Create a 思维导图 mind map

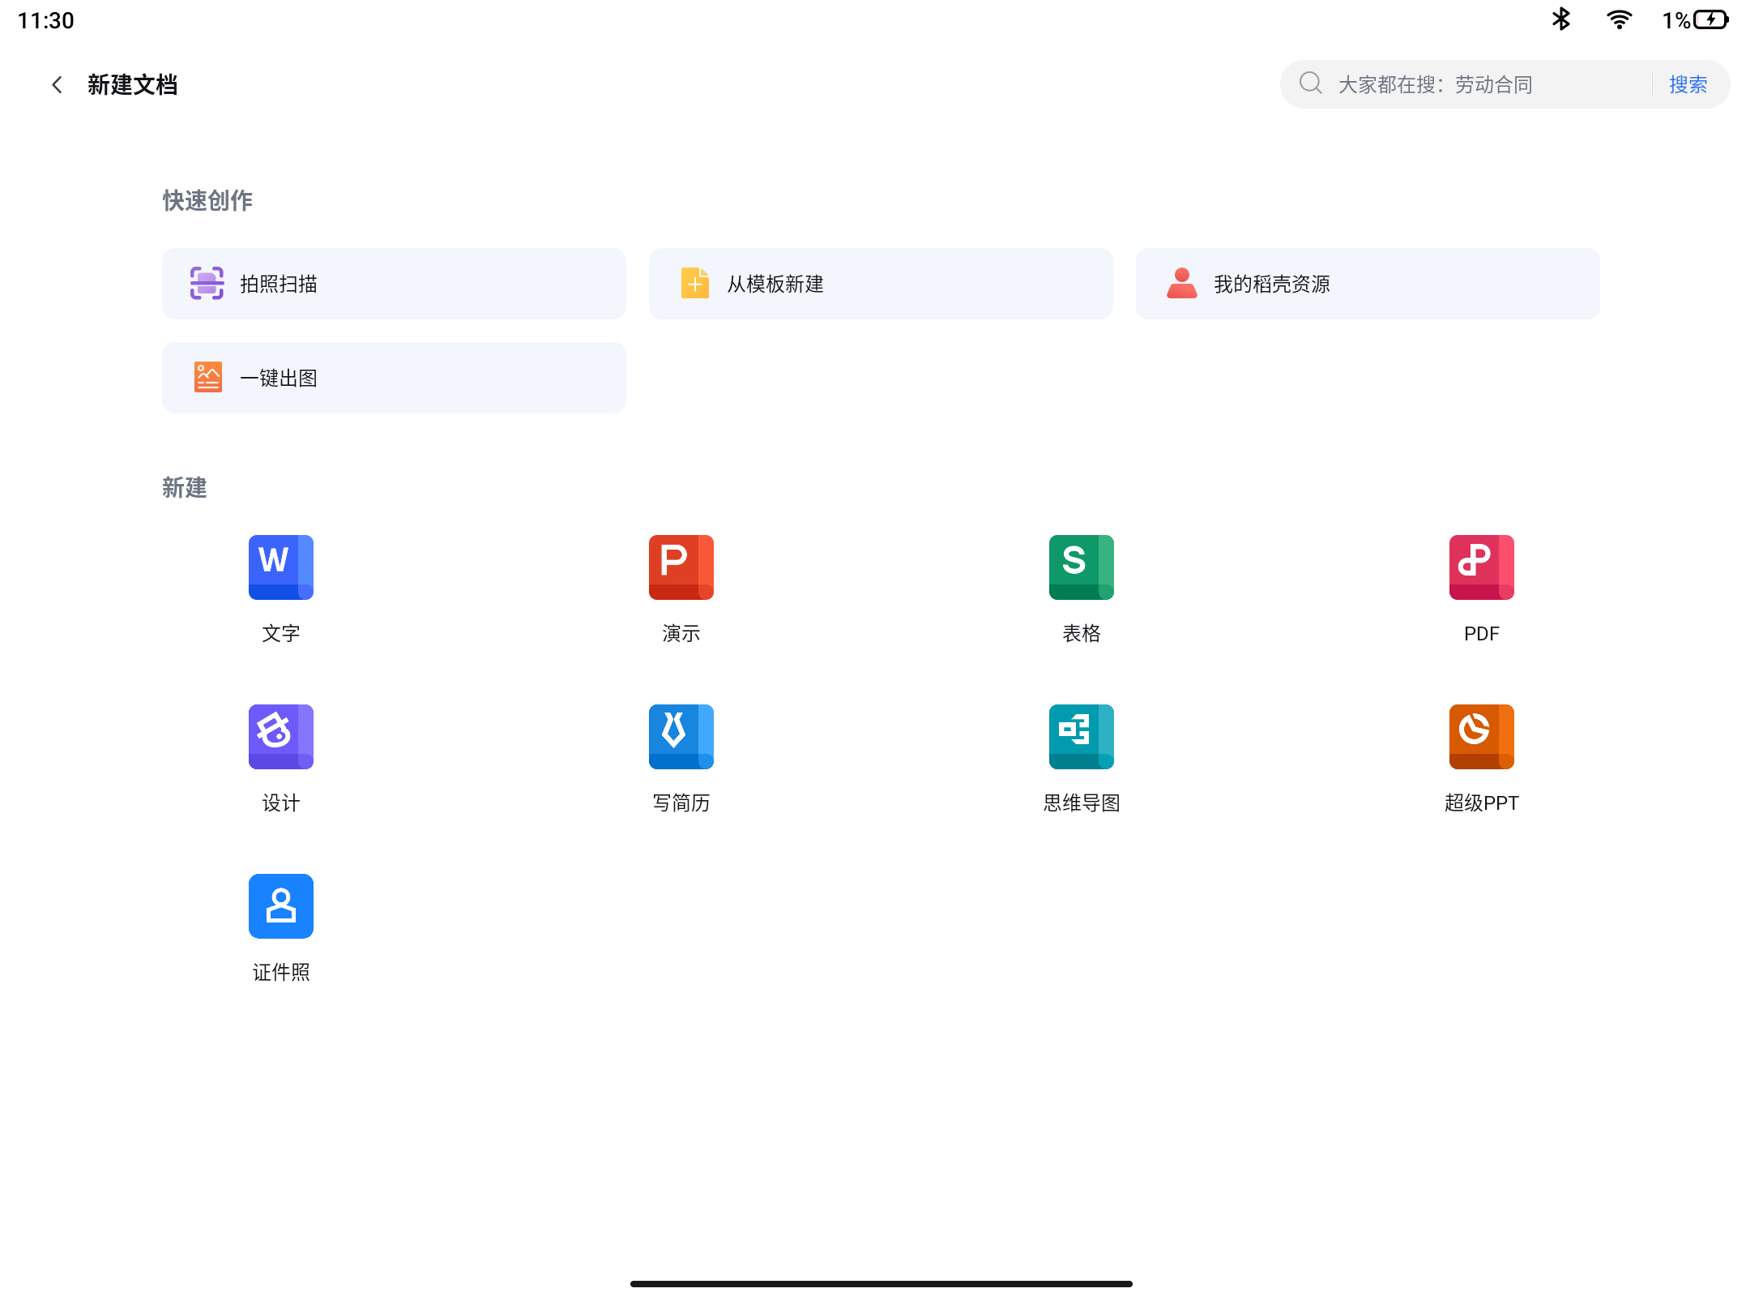point(1081,737)
